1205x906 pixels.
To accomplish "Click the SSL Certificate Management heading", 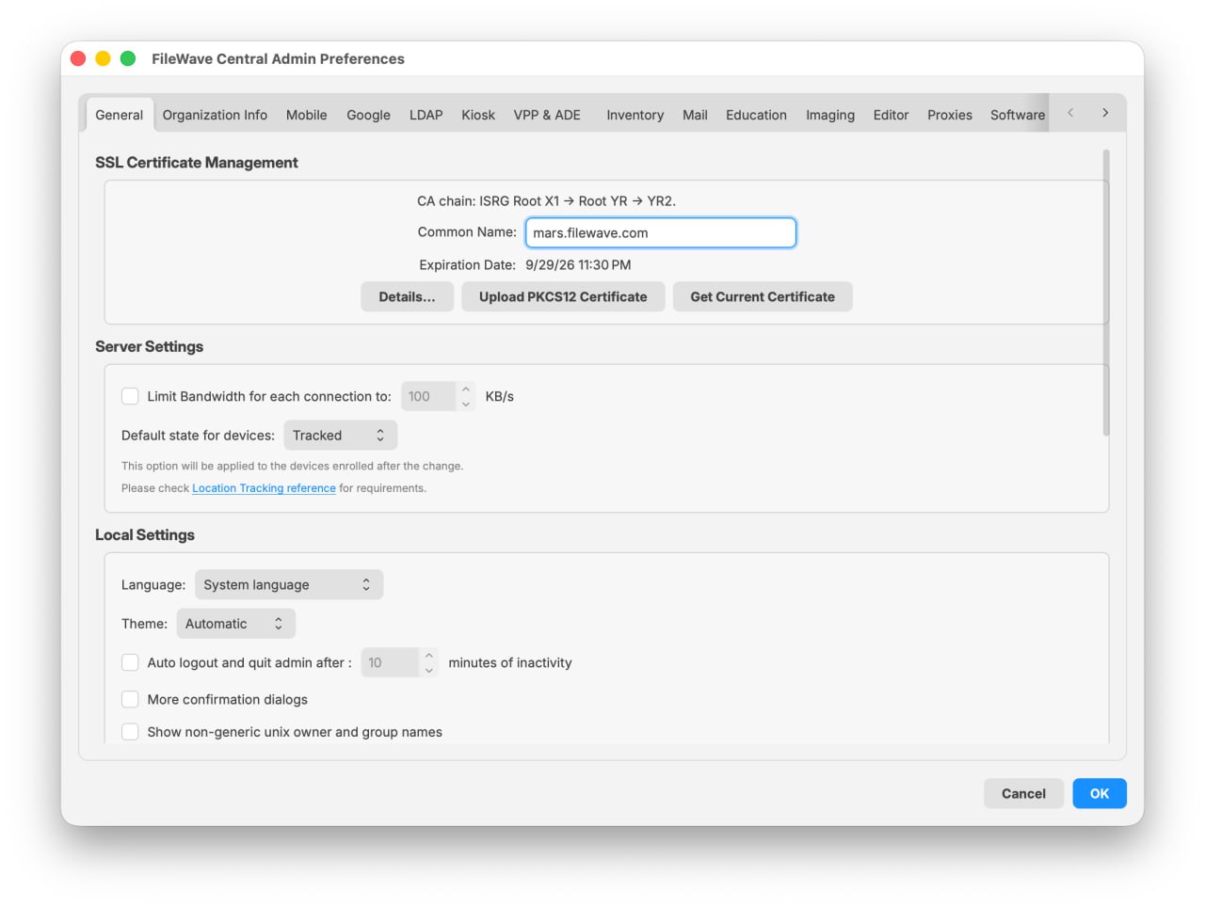I will (197, 163).
